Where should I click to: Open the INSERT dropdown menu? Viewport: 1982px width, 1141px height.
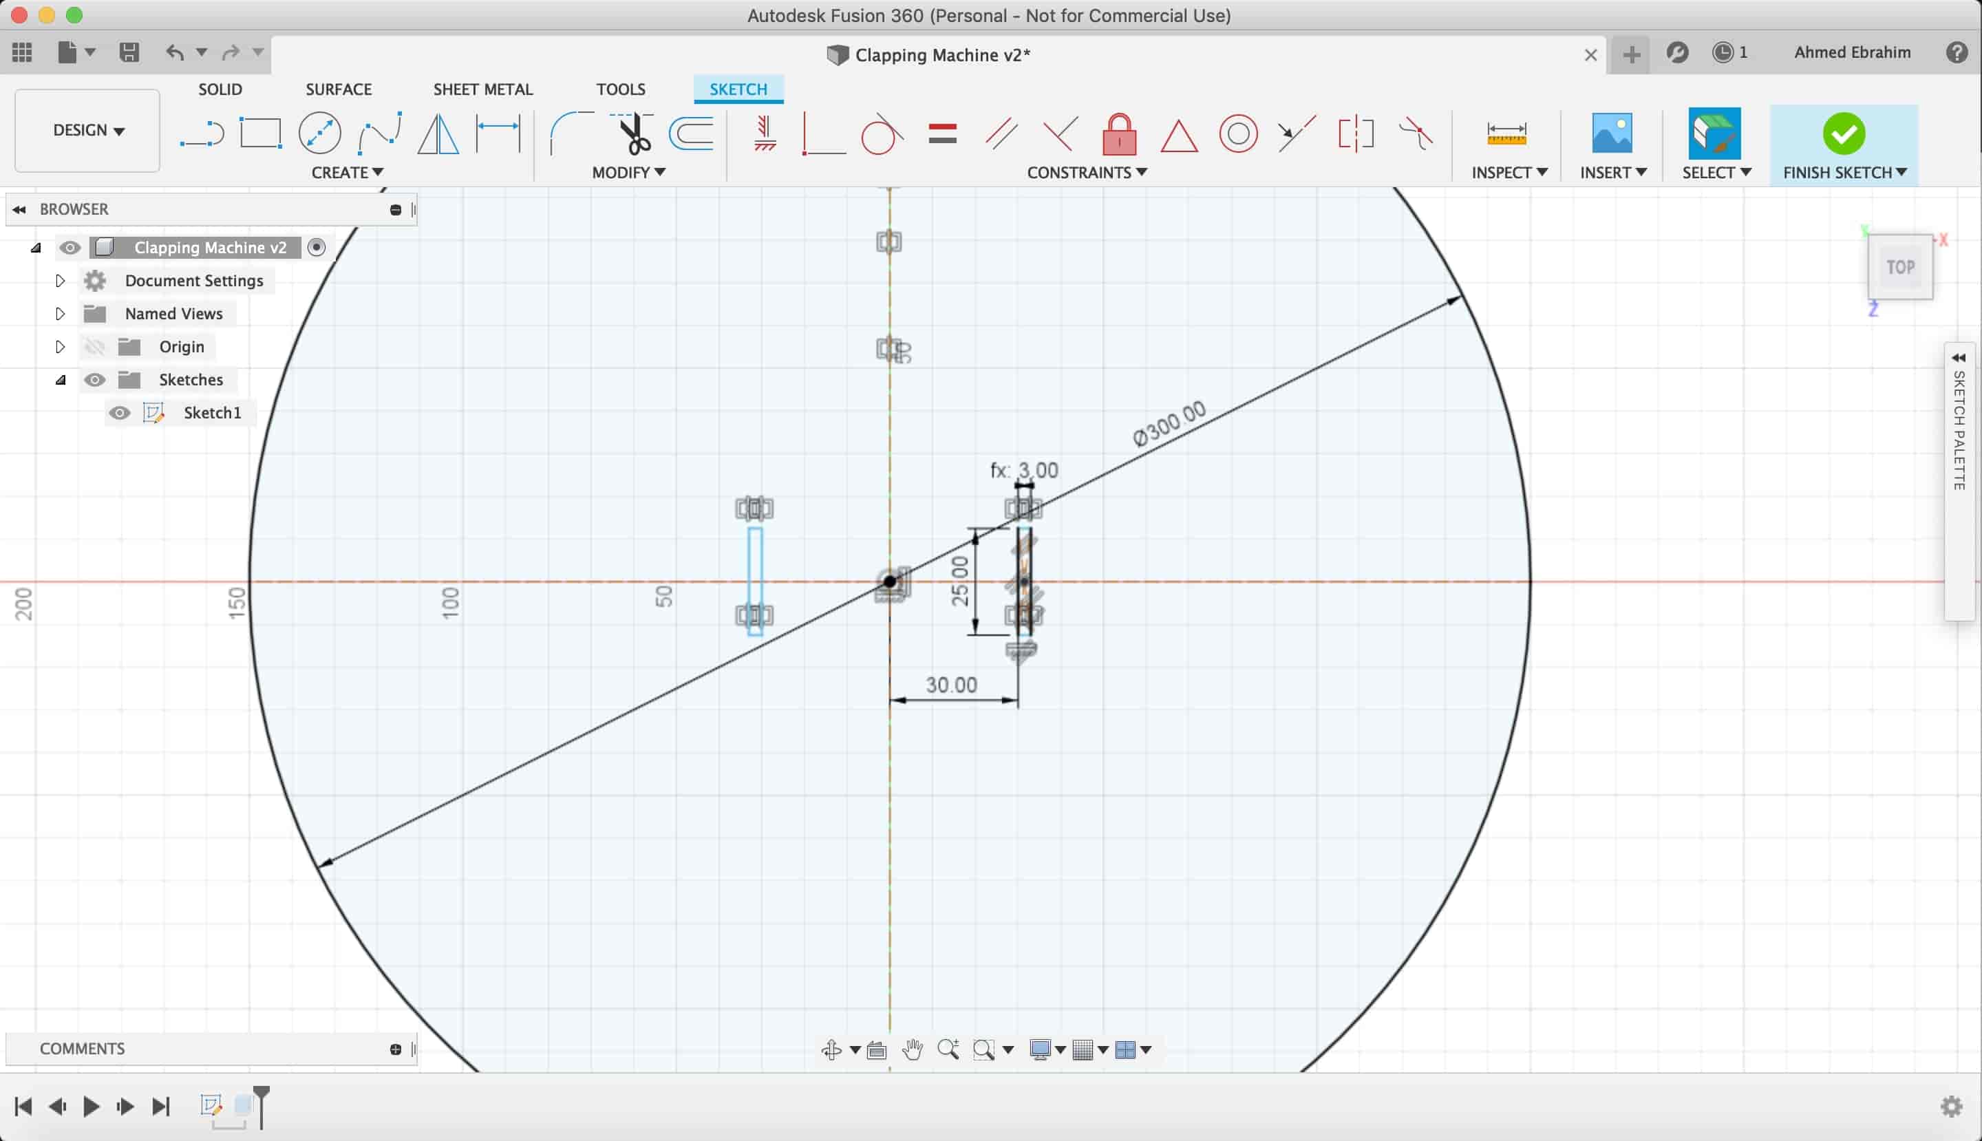(x=1613, y=173)
